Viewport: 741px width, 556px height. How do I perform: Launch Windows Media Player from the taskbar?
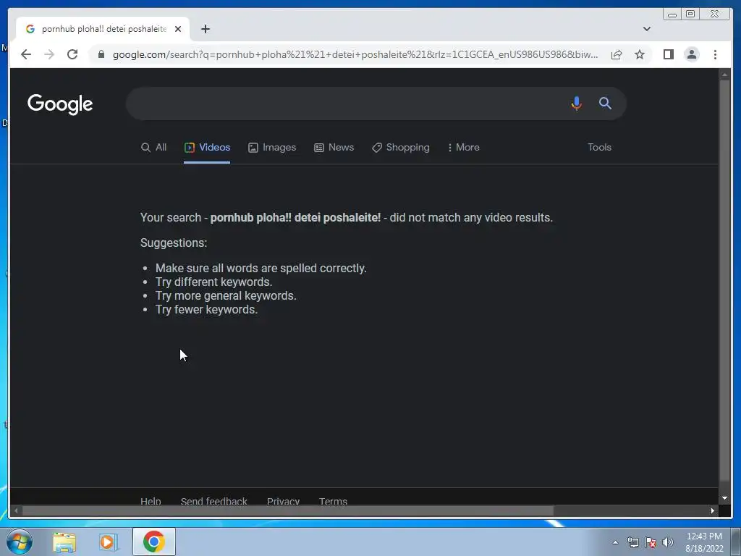point(109,542)
